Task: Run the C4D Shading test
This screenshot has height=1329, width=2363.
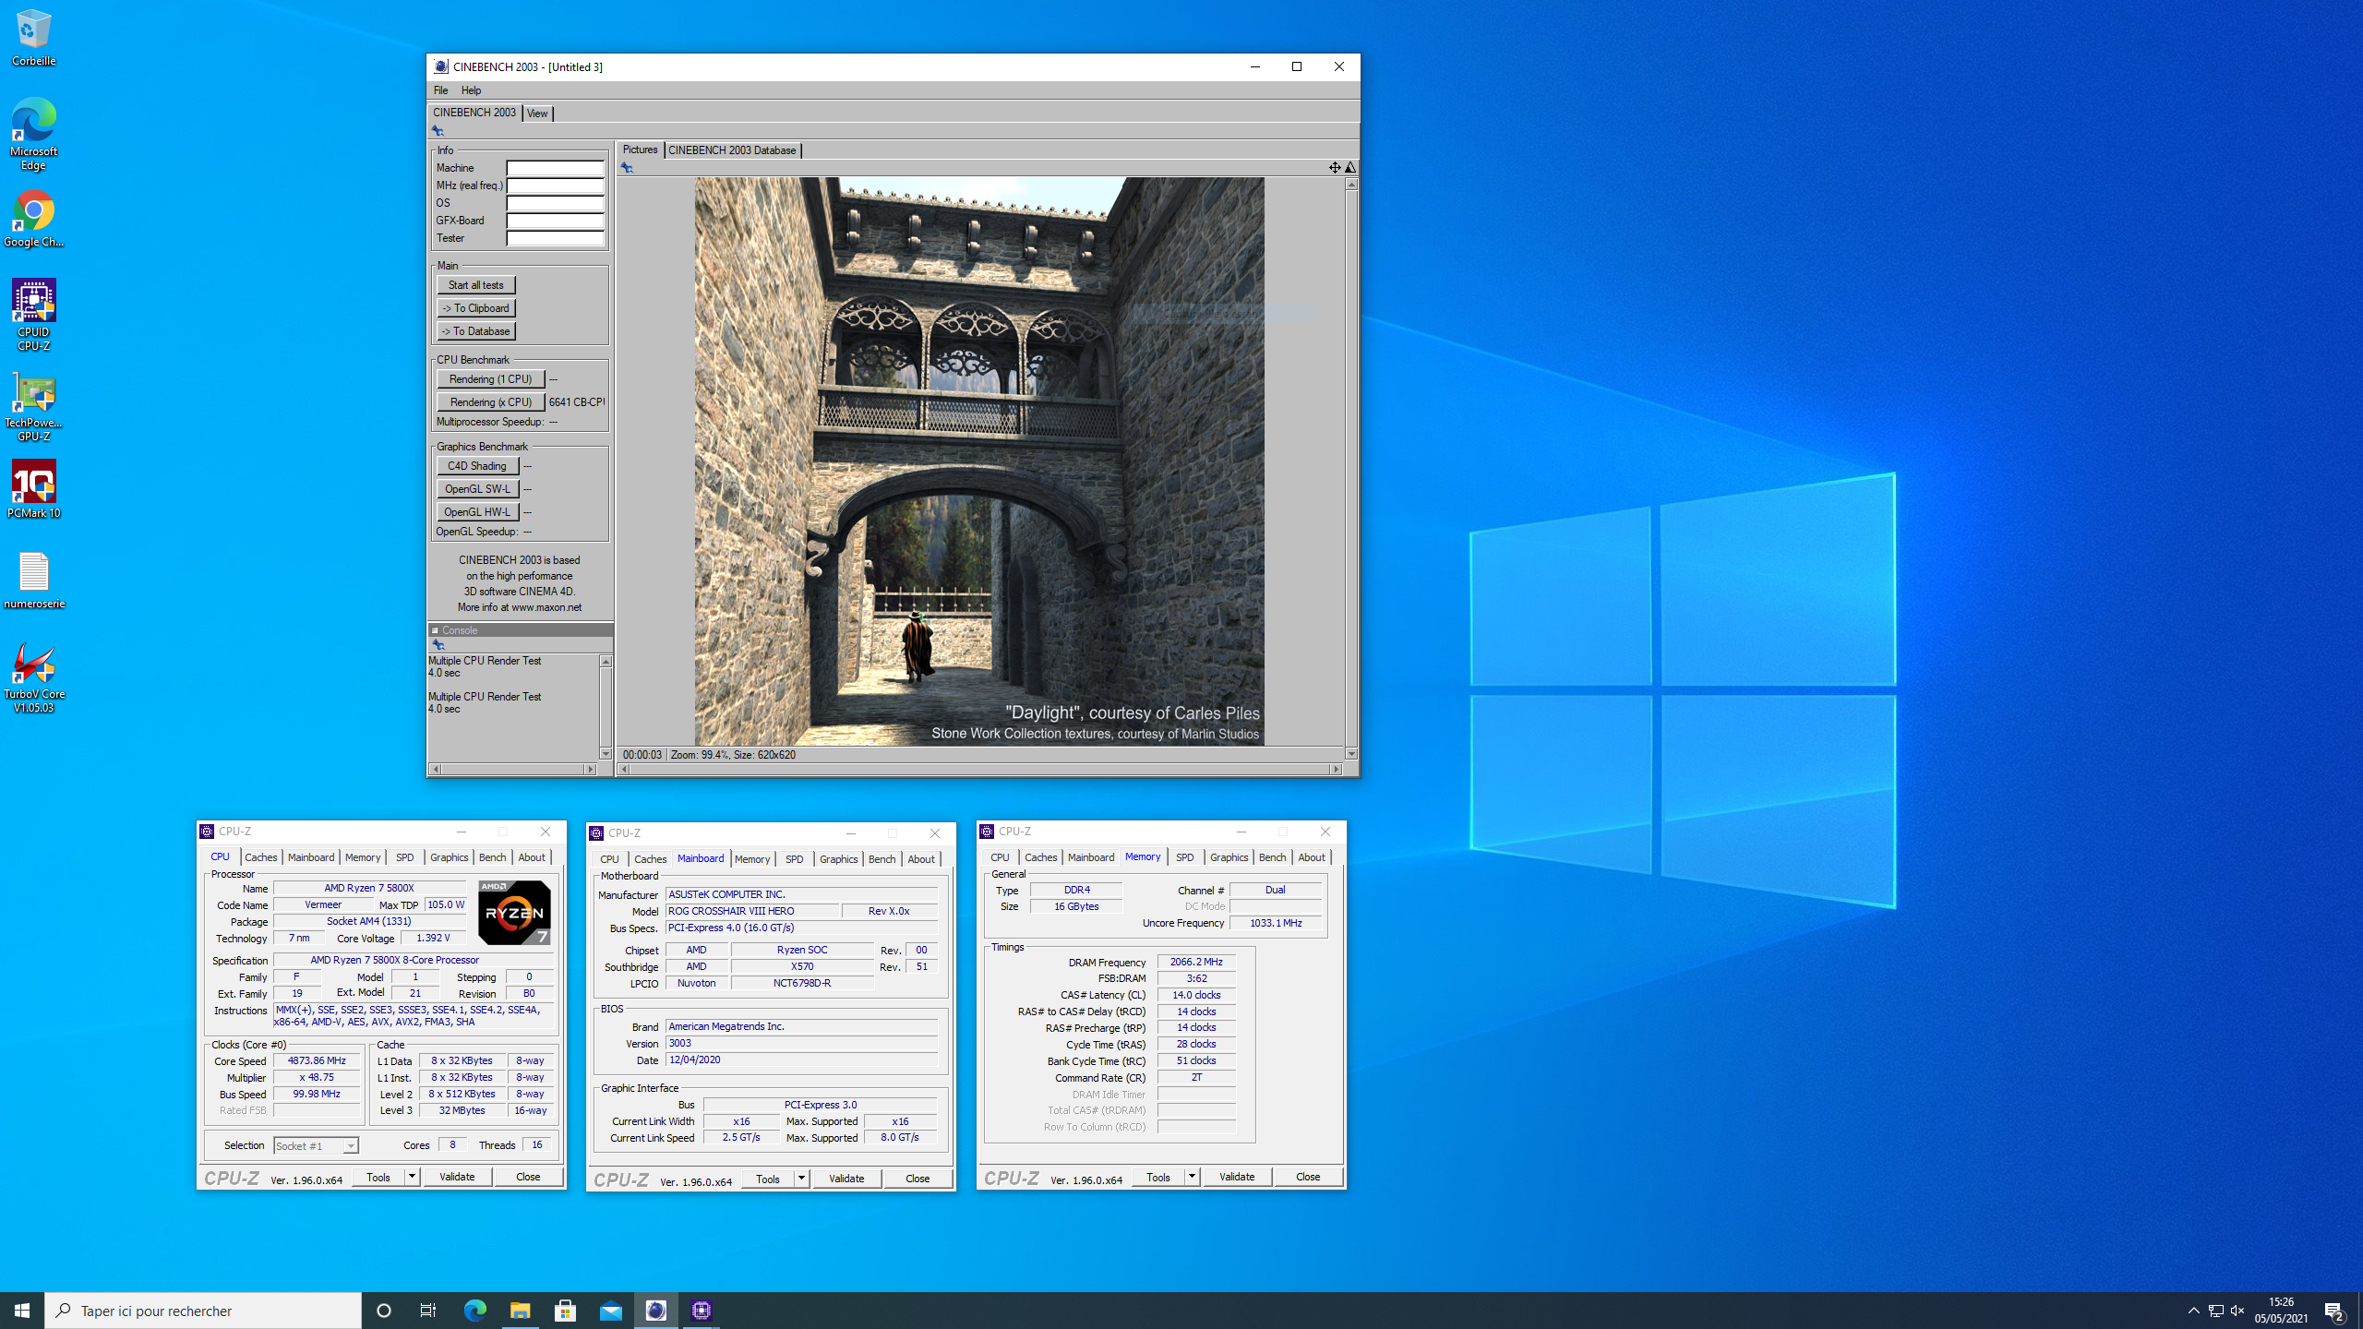Action: coord(477,466)
